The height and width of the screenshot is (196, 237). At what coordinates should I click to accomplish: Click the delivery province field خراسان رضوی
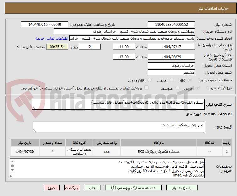point(171,65)
